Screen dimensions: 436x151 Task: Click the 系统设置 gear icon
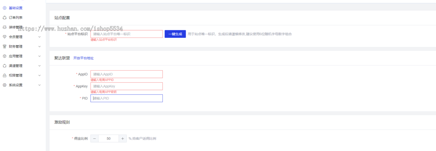click(x=4, y=85)
